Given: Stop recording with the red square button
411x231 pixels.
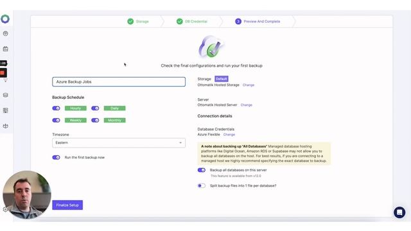Looking at the screenshot, I should click(3, 73).
